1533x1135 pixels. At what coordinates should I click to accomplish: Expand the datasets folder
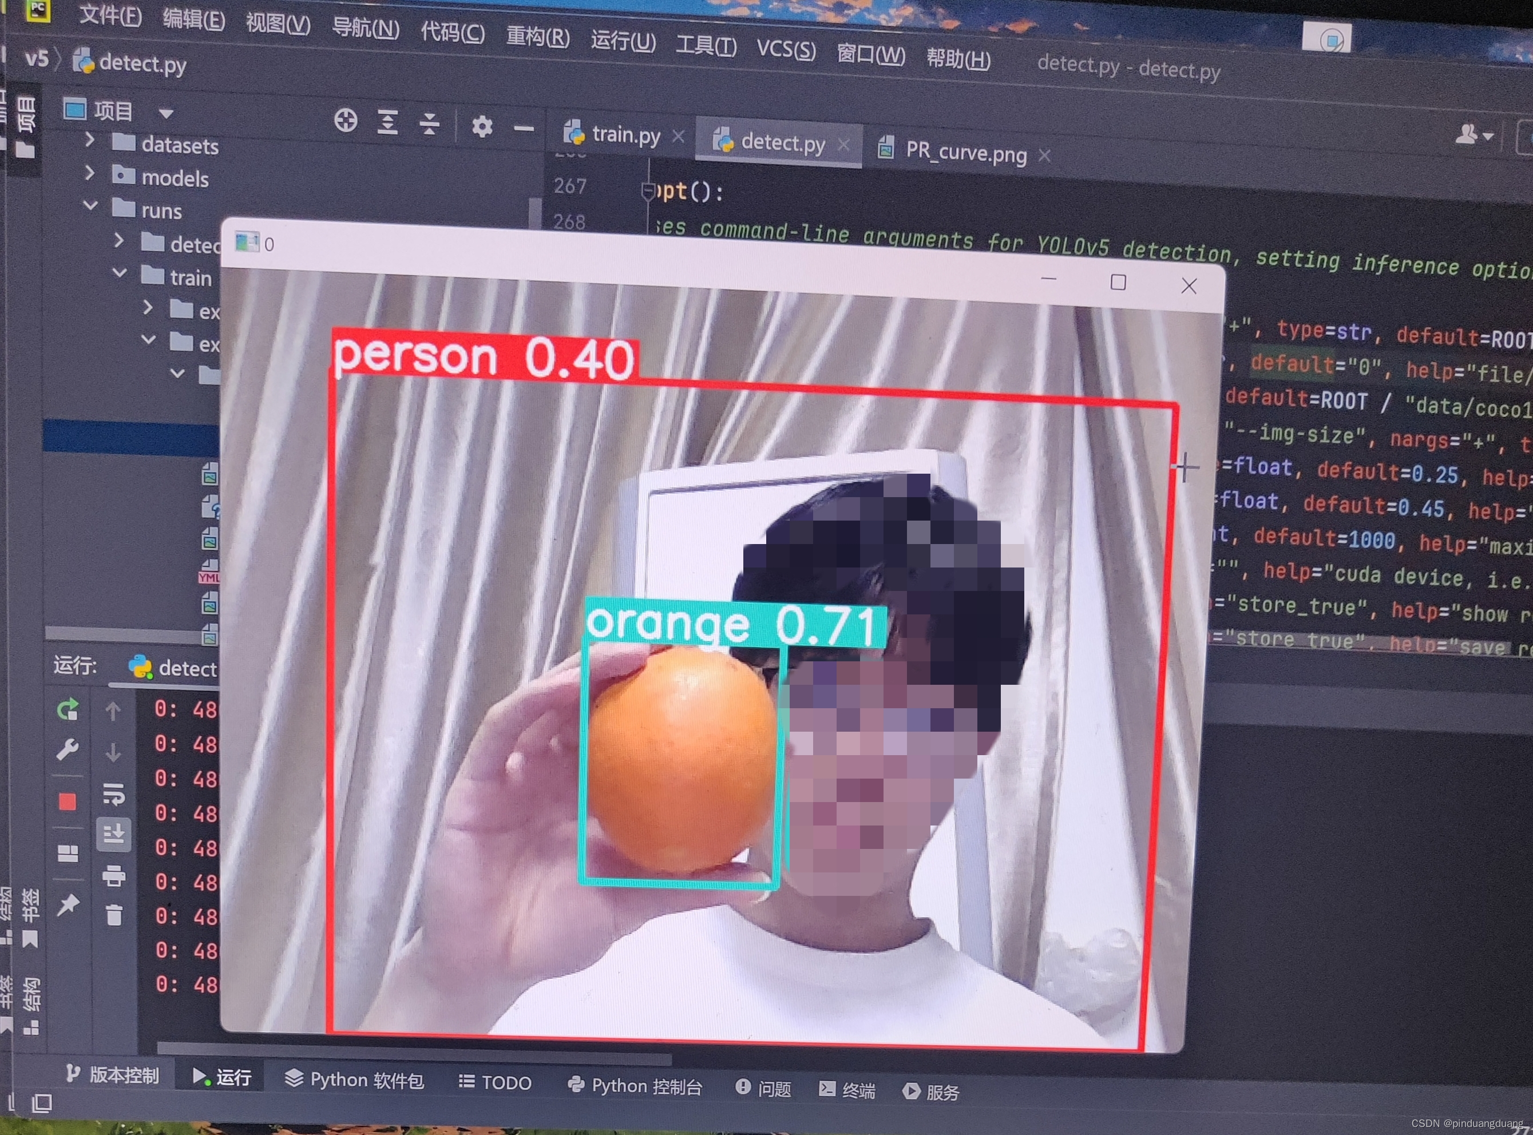tap(89, 140)
